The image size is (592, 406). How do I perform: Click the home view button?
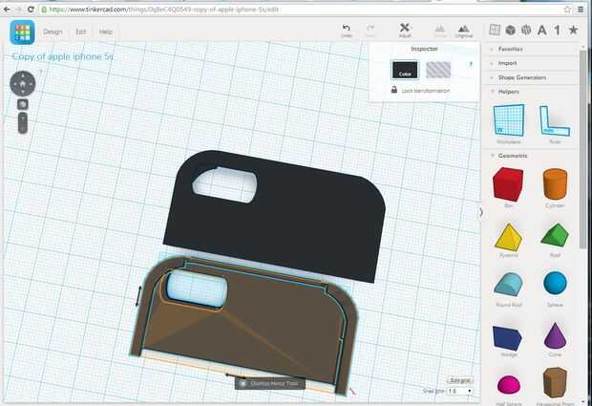click(x=23, y=84)
